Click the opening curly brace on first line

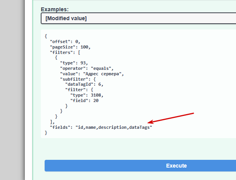(46, 36)
